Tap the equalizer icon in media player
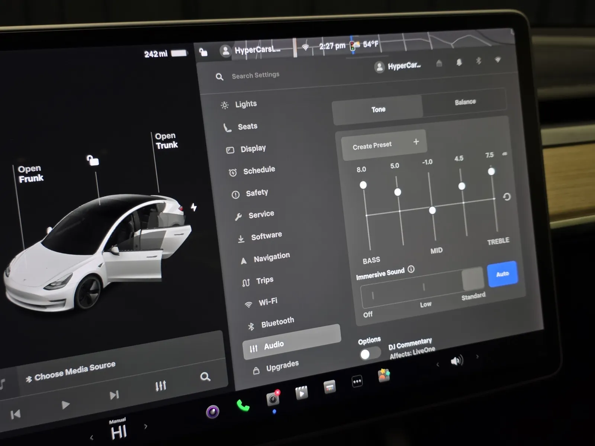 (x=161, y=386)
